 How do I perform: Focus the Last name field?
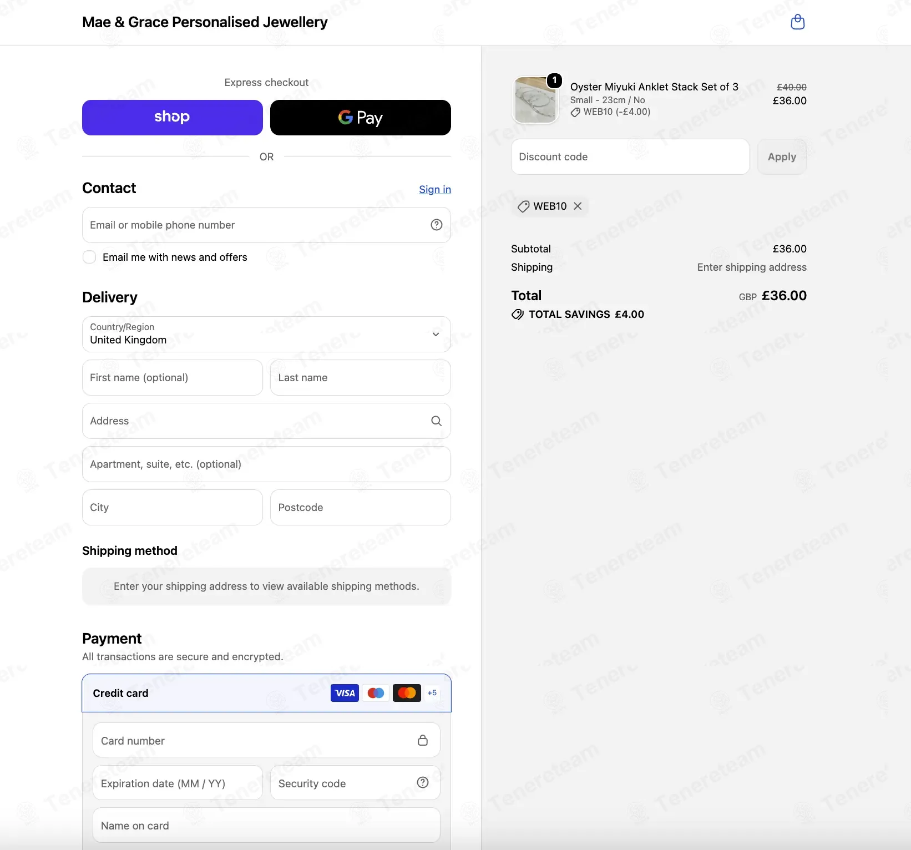(x=361, y=378)
